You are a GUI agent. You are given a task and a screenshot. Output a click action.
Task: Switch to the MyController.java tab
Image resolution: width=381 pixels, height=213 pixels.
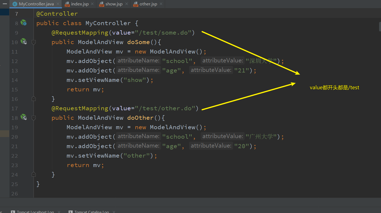tap(36, 4)
